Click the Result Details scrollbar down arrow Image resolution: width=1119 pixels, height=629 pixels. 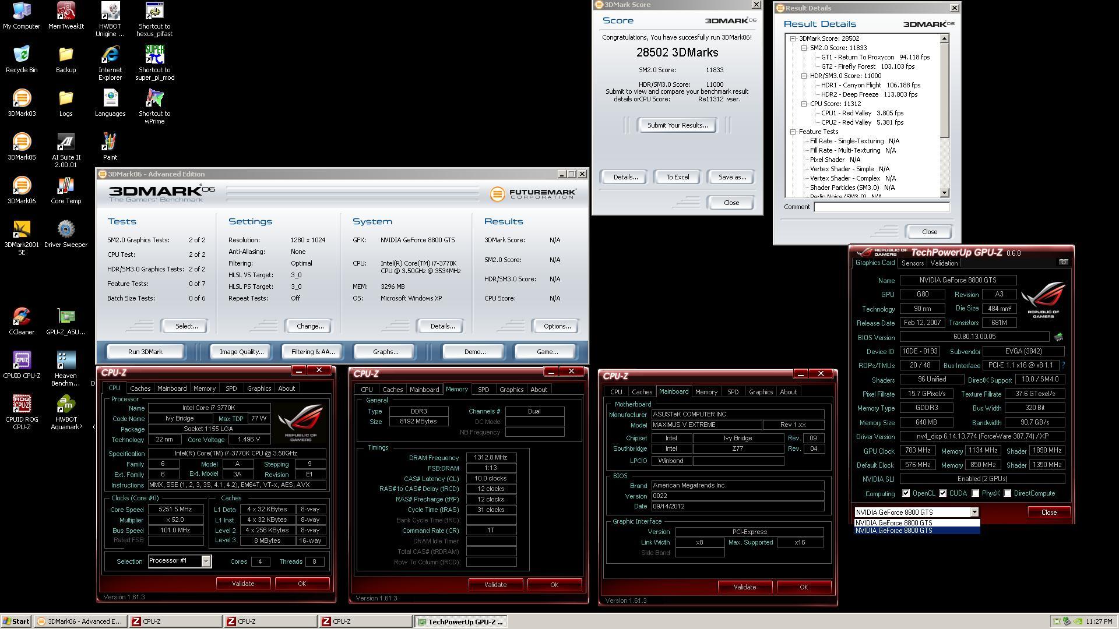[x=945, y=193]
